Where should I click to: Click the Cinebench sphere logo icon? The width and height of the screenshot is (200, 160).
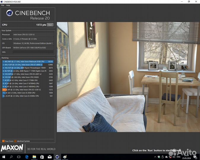[x=9, y=13]
